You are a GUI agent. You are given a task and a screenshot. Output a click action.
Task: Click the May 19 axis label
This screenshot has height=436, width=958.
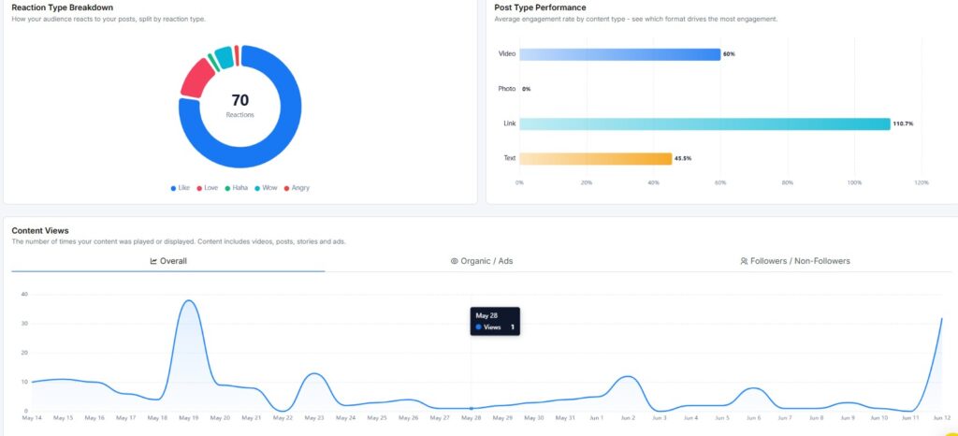[x=188, y=418]
